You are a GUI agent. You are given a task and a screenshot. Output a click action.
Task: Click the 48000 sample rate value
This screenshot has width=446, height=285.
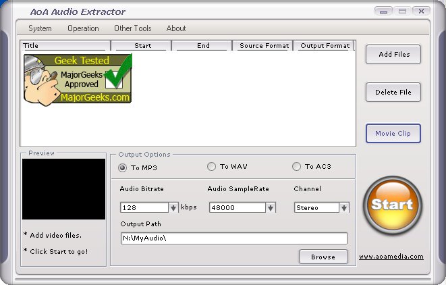[x=238, y=208]
